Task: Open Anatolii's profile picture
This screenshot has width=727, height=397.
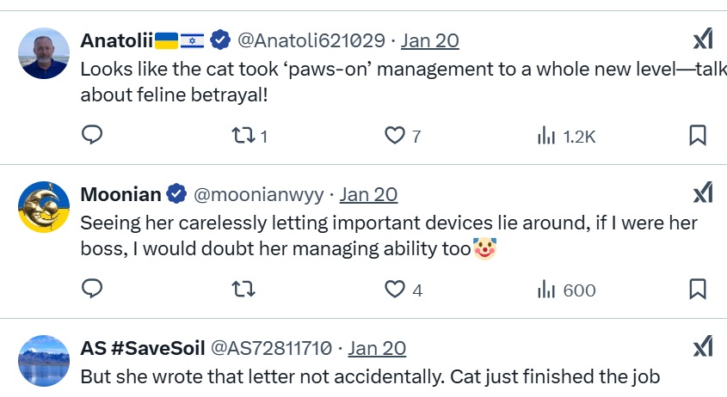Action: [x=44, y=53]
